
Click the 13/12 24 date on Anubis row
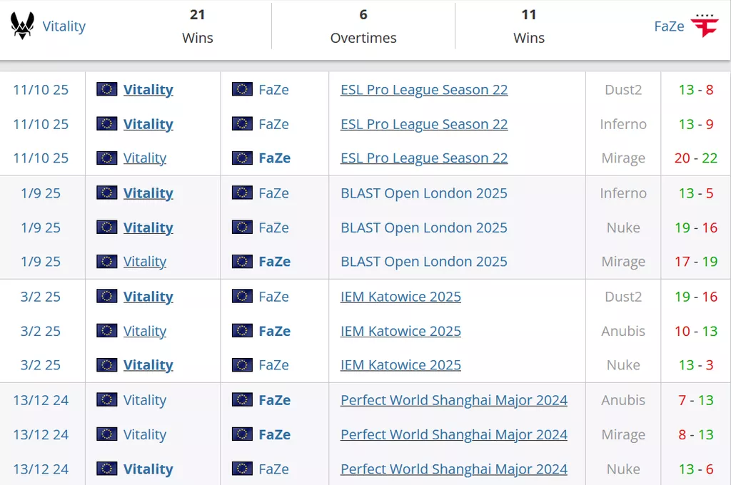coord(41,400)
